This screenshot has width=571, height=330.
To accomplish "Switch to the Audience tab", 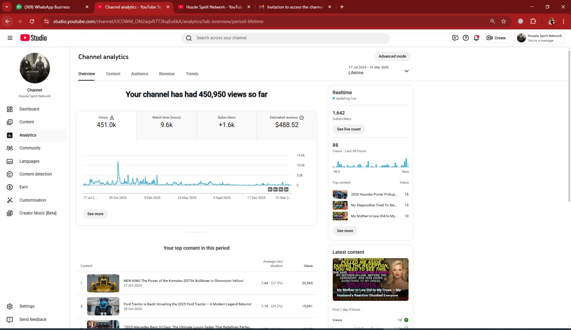I will click(140, 74).
